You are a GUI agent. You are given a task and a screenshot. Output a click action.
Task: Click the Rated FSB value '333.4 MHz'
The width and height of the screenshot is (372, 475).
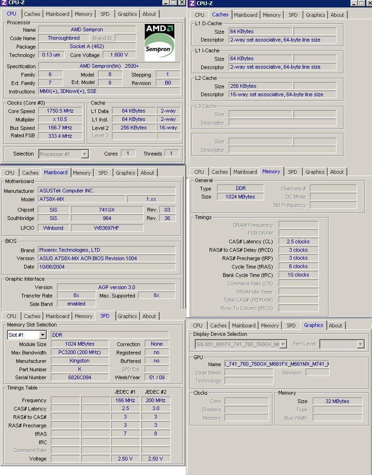(x=60, y=136)
